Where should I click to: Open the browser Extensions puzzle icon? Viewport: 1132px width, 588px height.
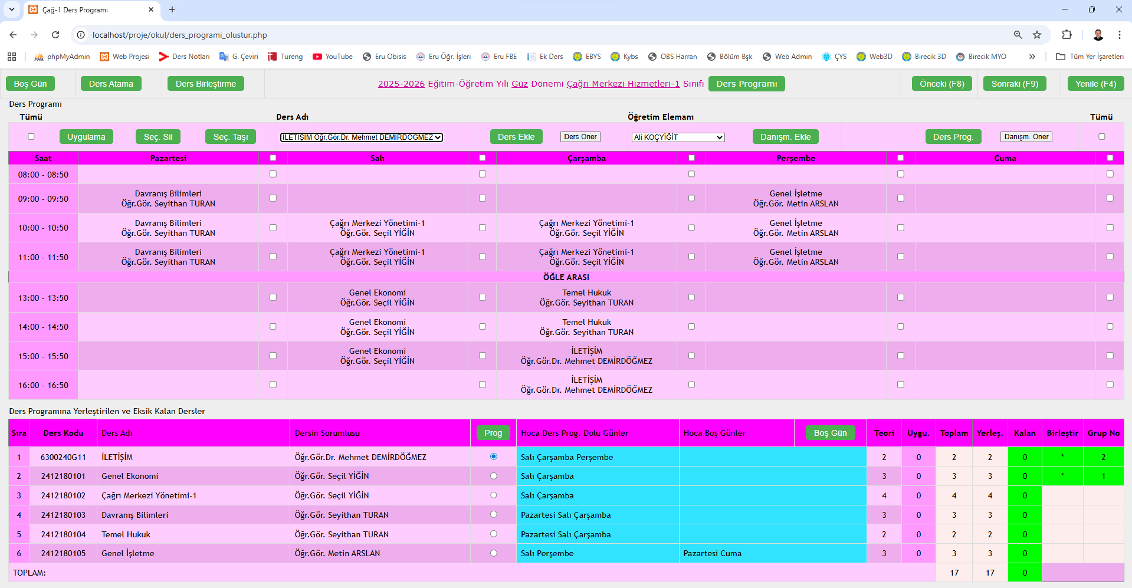(1067, 35)
